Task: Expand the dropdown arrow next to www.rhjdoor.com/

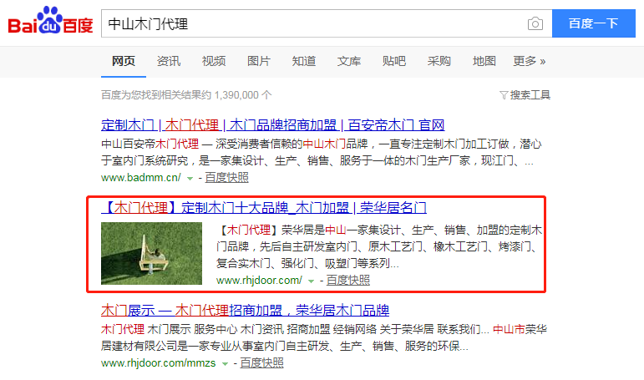Action: pos(311,281)
